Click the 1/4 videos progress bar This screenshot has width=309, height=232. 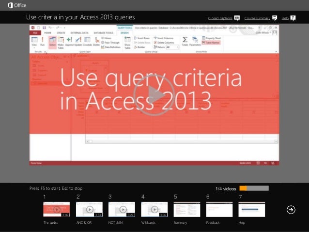(x=254, y=188)
